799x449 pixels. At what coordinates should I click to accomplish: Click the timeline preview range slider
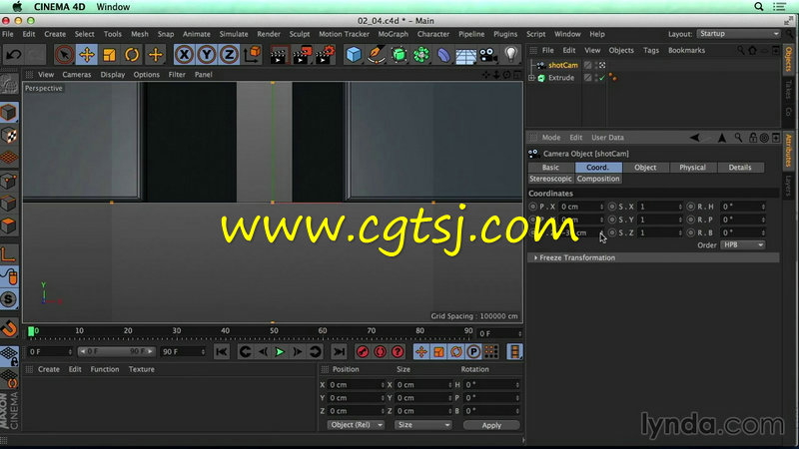pos(116,351)
